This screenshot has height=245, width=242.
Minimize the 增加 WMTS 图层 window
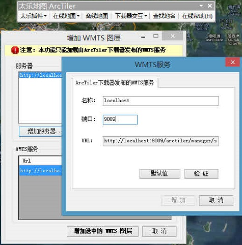(143, 37)
